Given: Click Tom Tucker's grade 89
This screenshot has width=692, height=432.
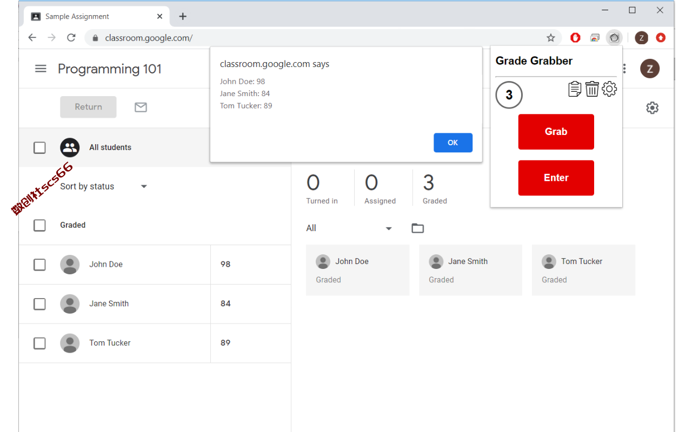Looking at the screenshot, I should point(225,343).
